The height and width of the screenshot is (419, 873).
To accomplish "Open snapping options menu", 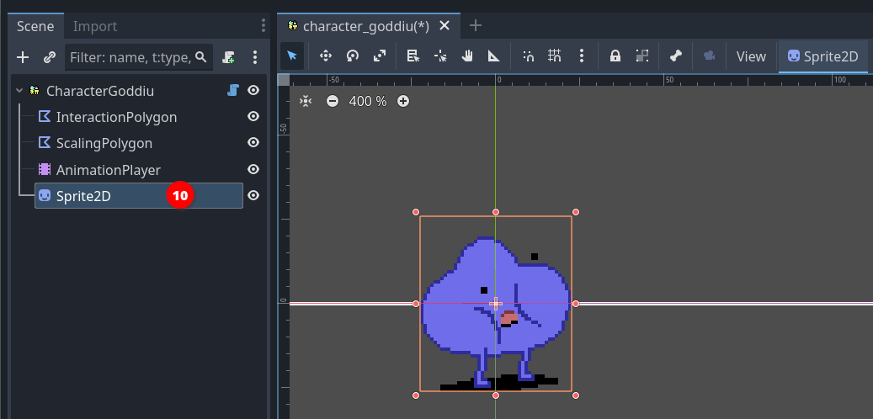I will (x=582, y=56).
